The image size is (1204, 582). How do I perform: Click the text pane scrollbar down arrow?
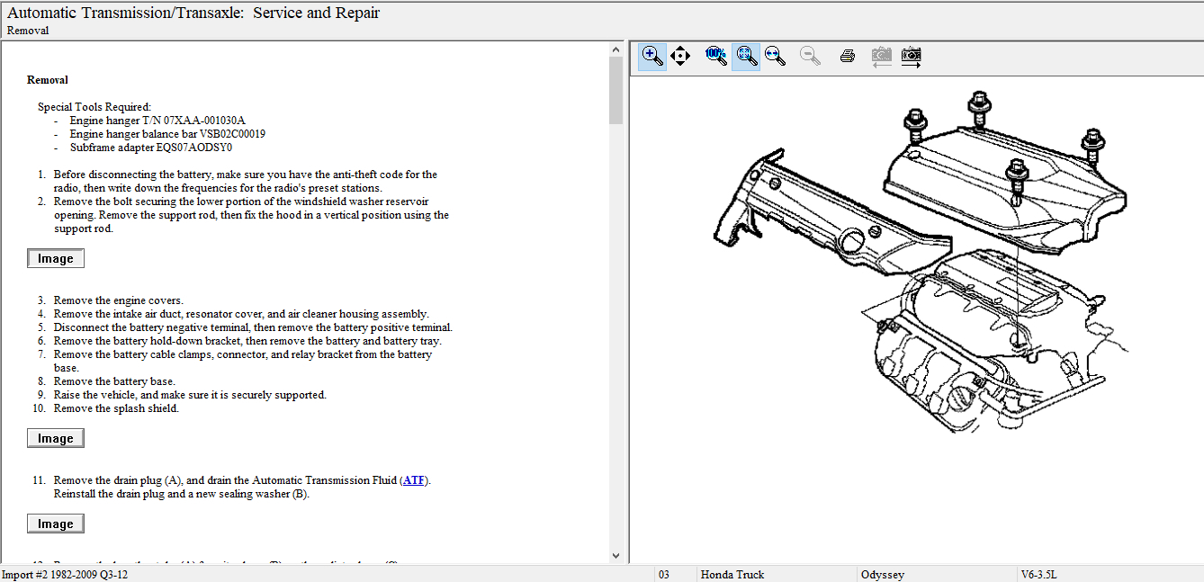point(616,557)
